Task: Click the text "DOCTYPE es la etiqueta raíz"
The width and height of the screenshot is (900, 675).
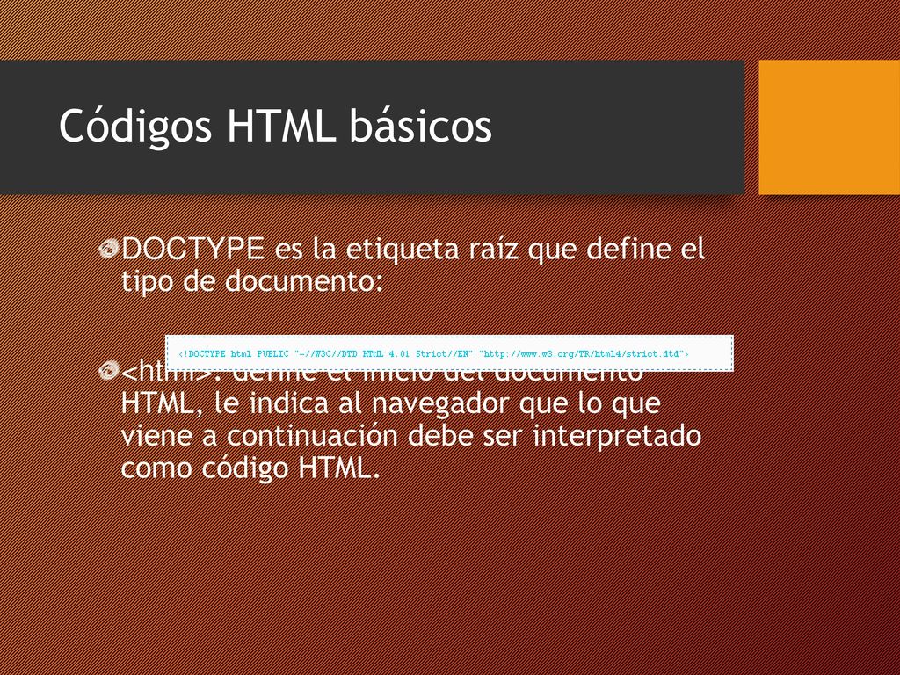Action: click(319, 249)
